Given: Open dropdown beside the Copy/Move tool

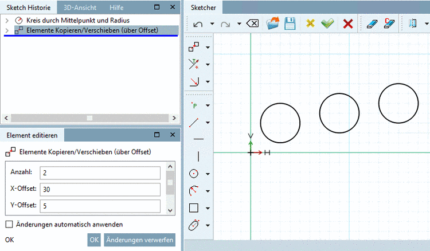Looking at the screenshot, I should tap(208, 48).
